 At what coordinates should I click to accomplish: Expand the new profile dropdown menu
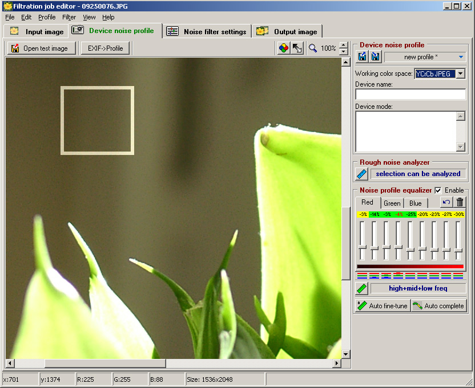click(461, 57)
